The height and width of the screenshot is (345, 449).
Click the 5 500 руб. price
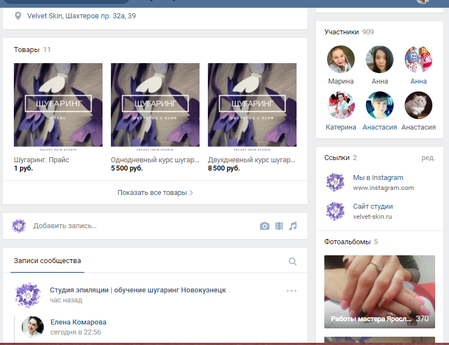coord(126,168)
